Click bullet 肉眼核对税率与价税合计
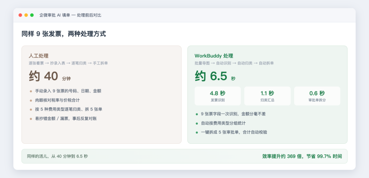The width and height of the screenshot is (369, 178). [x=58, y=100]
